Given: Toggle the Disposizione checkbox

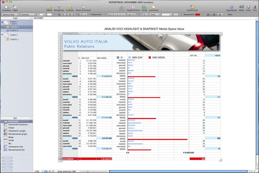Looking at the screenshot, I should pyautogui.click(x=90, y=15).
